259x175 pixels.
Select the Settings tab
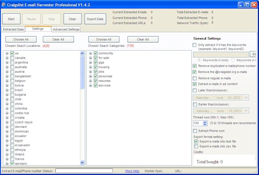coord(38,29)
